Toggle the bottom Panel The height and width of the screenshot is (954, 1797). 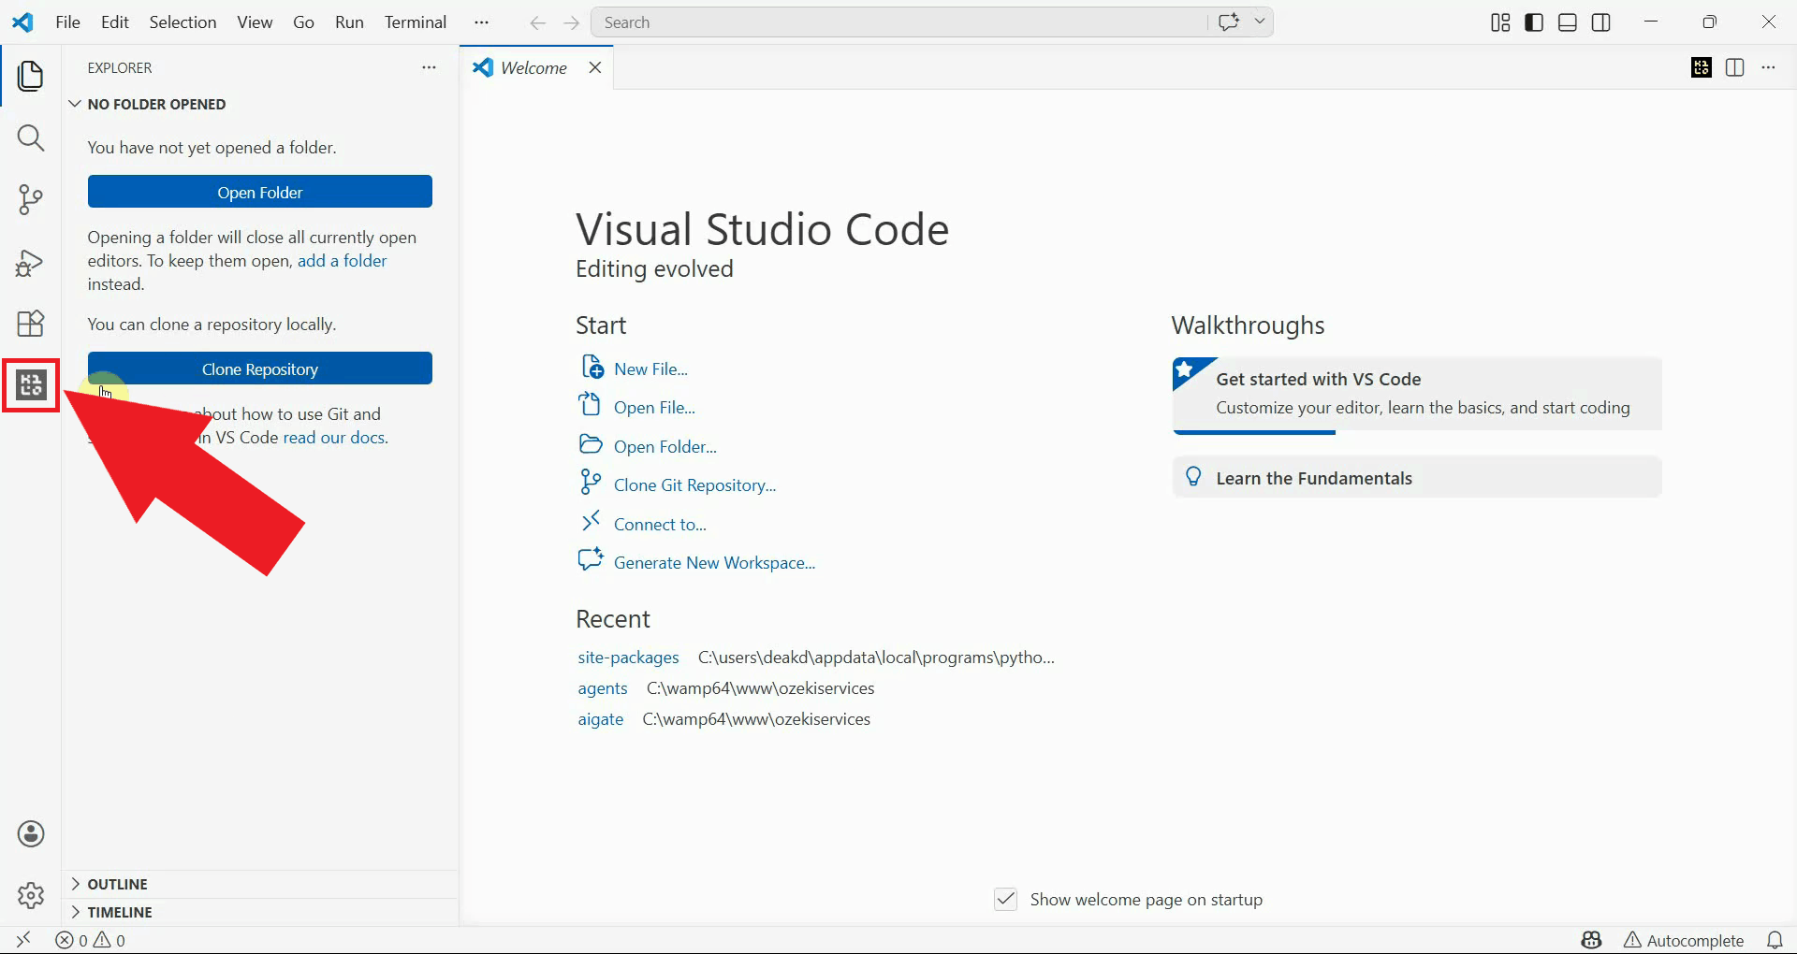coord(1568,22)
